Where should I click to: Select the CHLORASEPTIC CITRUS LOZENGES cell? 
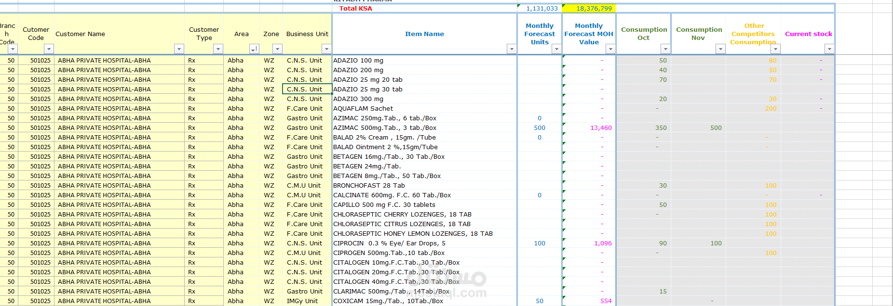click(x=425, y=224)
